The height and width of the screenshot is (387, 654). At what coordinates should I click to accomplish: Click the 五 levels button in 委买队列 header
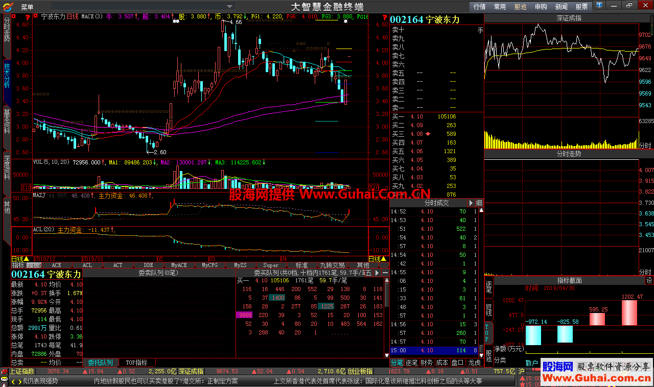(x=369, y=273)
